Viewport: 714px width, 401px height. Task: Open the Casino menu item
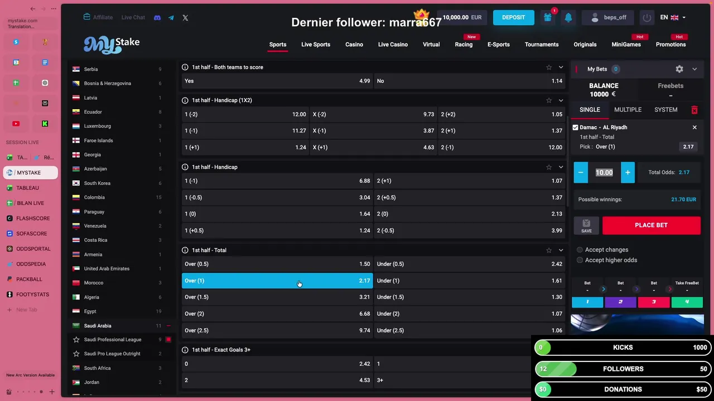coord(354,45)
